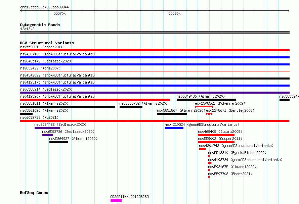Select the nsv5513310 (ByrskaBishop2022) red marker
Screen dimensions: 299x204
tap(209, 156)
